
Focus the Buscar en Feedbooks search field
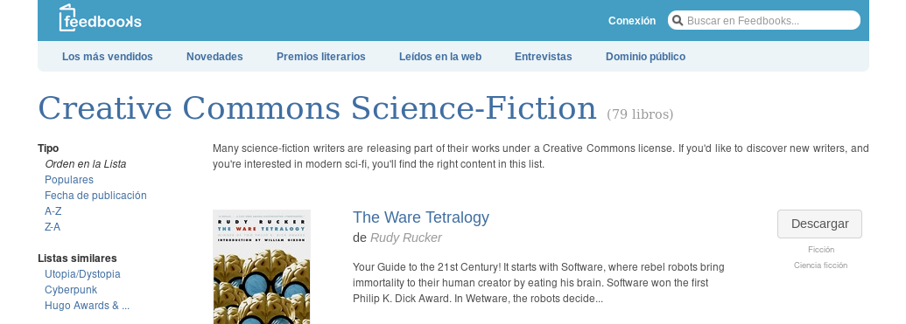(764, 20)
